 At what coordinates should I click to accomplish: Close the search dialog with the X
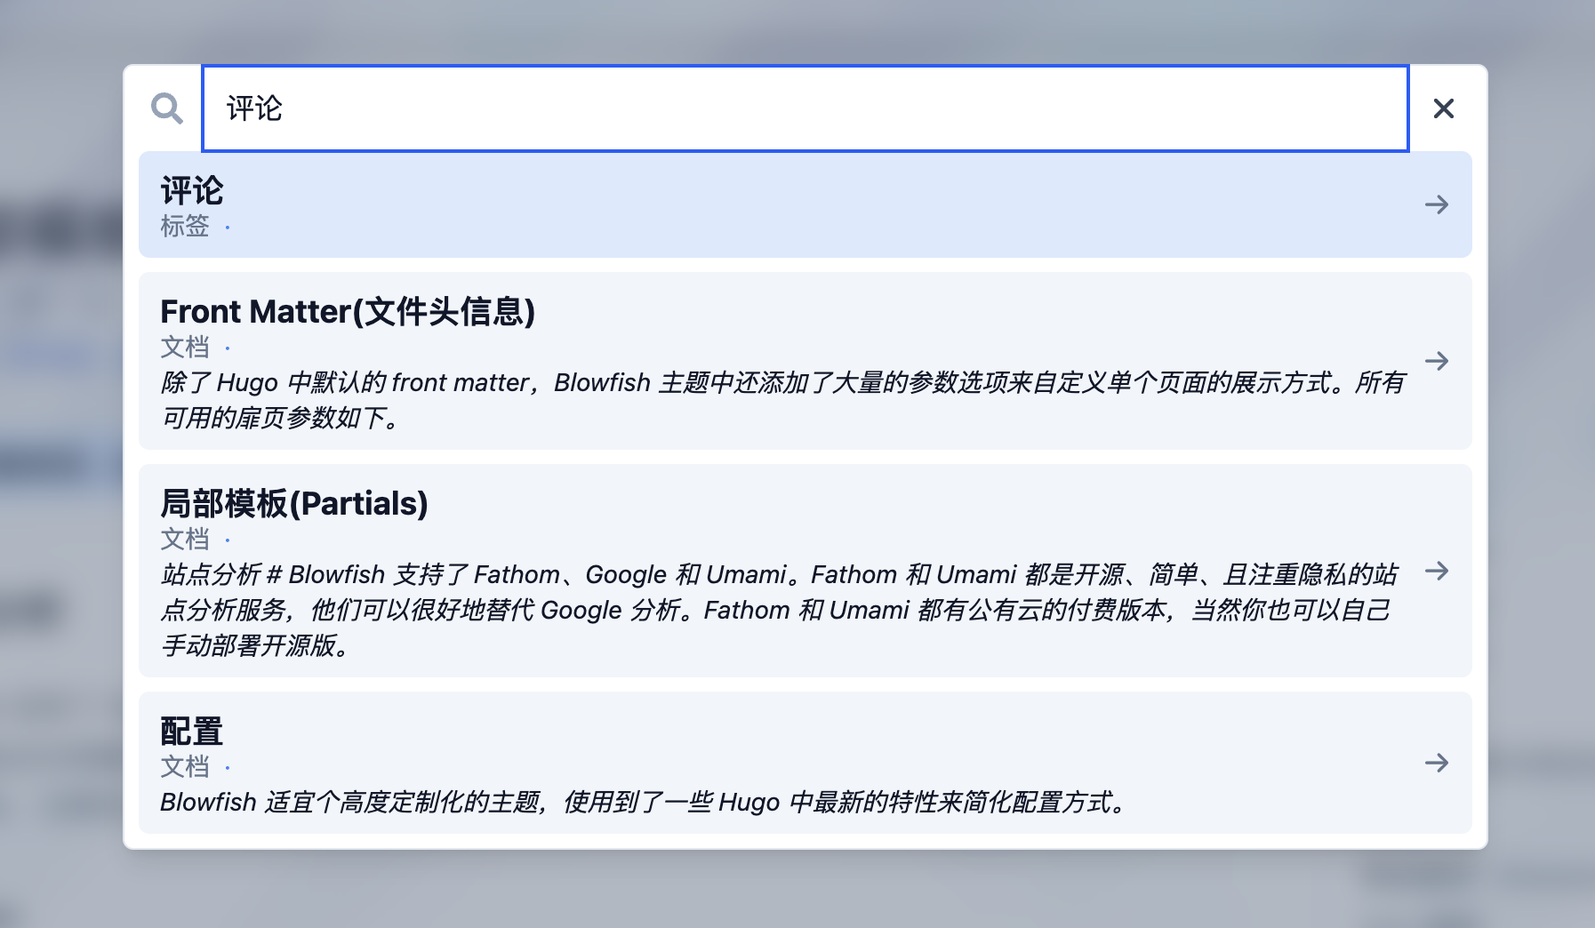[x=1443, y=108]
